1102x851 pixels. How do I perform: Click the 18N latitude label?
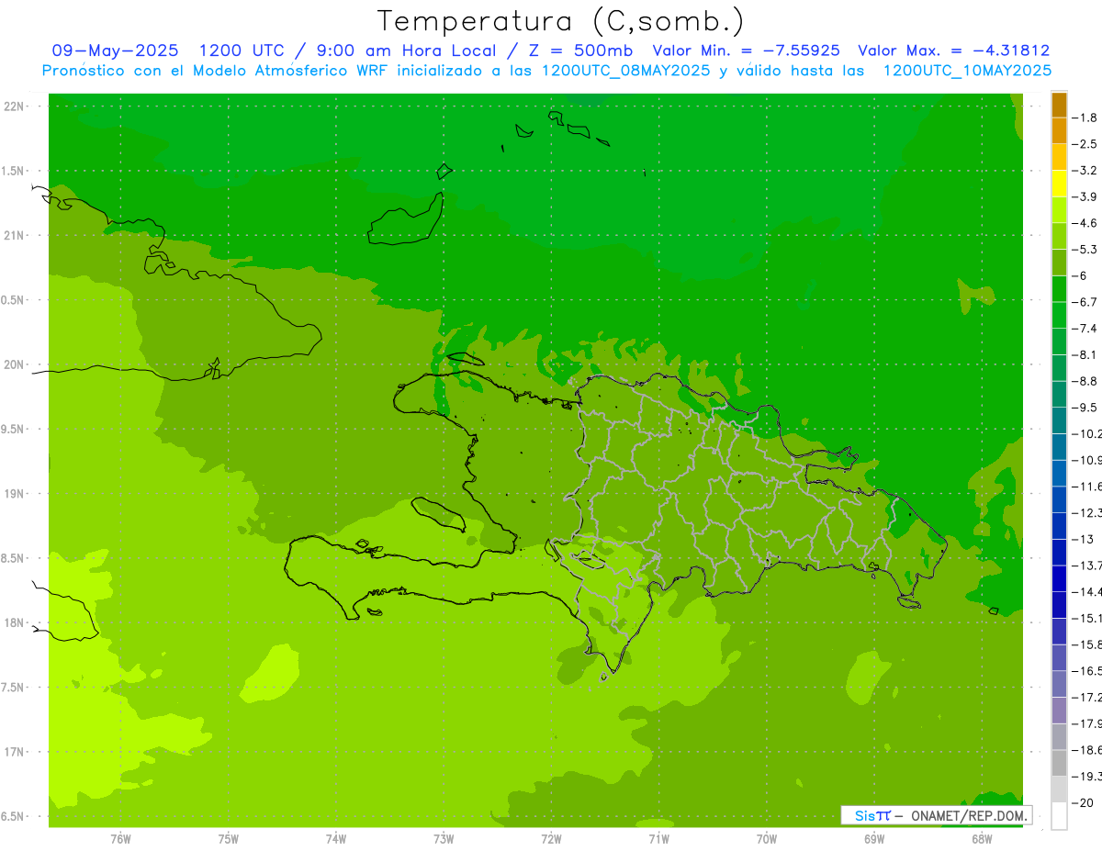coord(16,622)
